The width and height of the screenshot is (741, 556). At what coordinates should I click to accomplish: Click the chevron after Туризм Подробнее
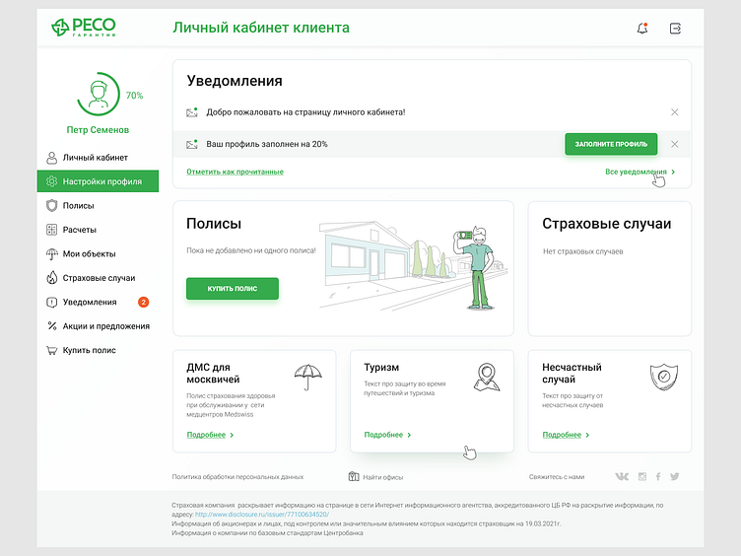point(409,435)
